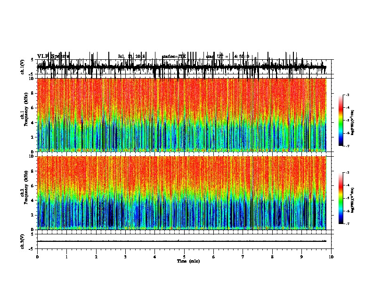Click the ch.2 spectrogram color bar
Viewport: 373px width, 288px height.
pyautogui.click(x=341, y=198)
